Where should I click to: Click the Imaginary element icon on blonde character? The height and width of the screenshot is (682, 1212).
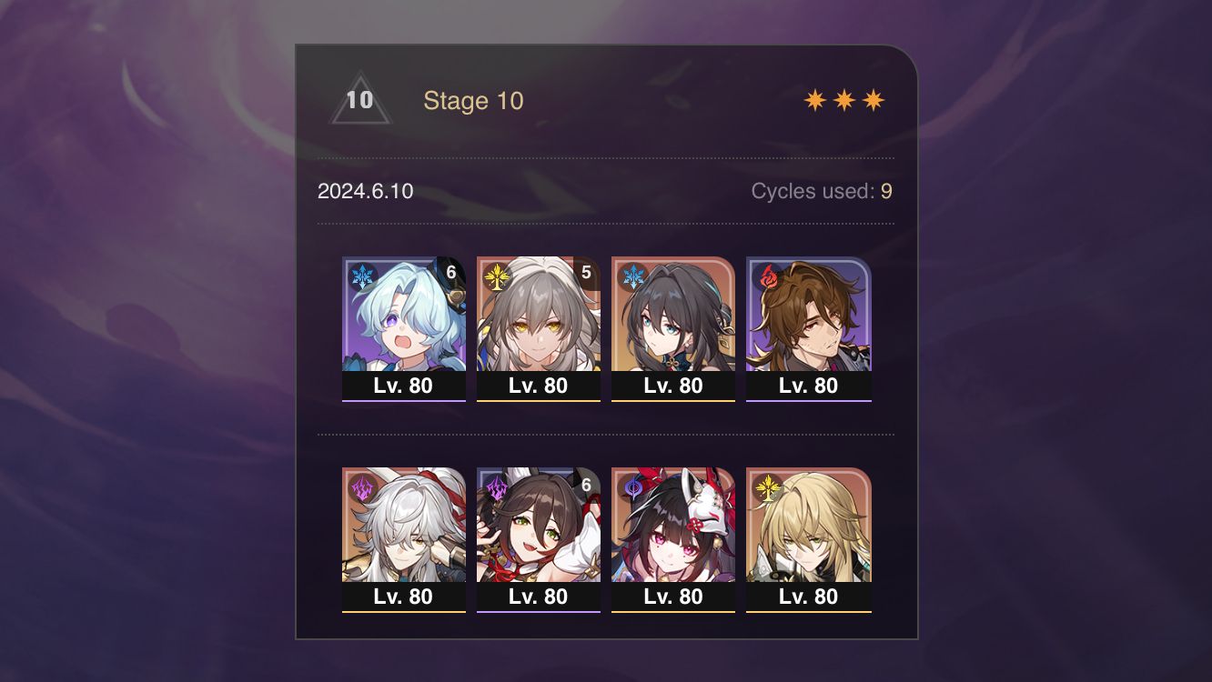[766, 487]
